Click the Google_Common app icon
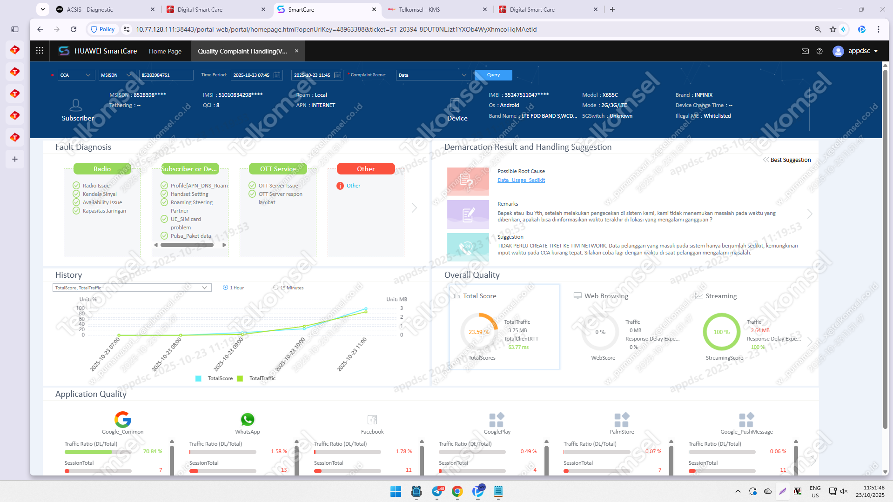The height and width of the screenshot is (502, 893). (x=123, y=419)
